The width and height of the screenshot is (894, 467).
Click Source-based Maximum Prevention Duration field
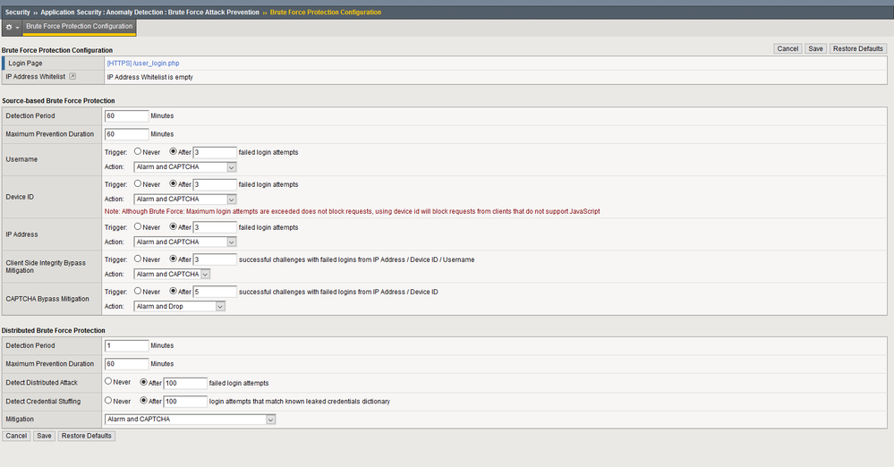tap(126, 134)
